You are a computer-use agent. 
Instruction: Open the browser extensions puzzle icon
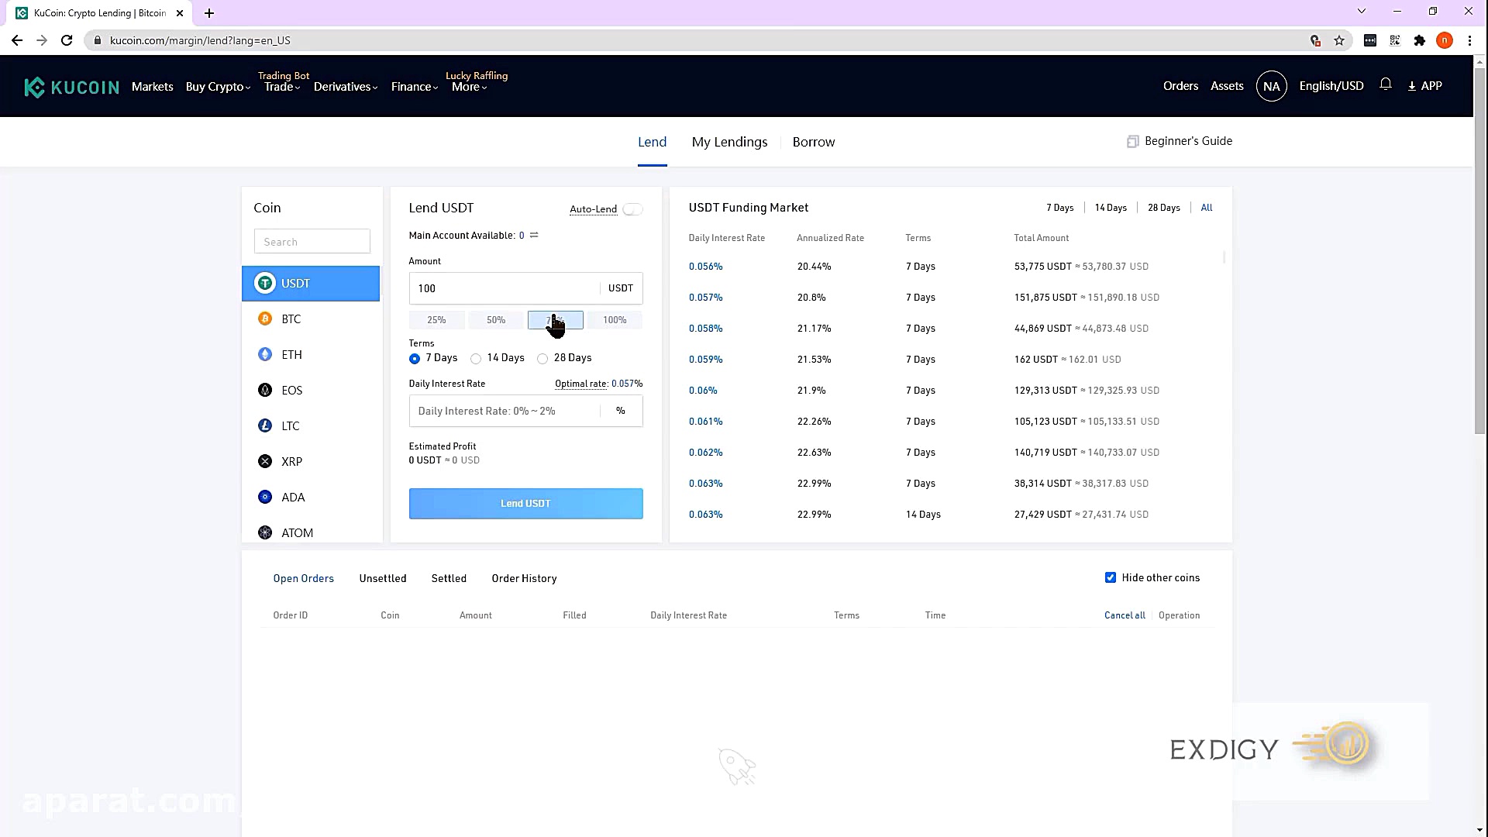[x=1420, y=40]
